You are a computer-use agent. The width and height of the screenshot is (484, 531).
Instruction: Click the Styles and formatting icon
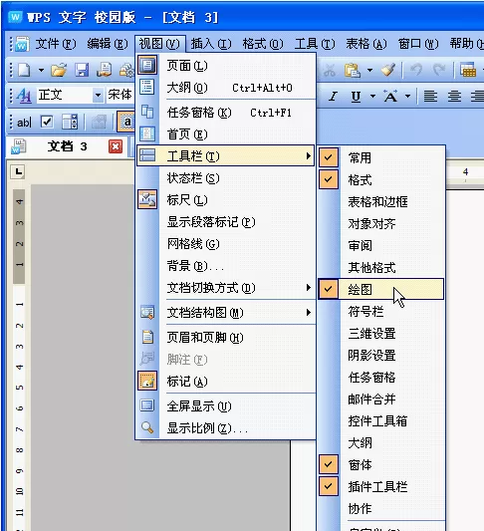pos(24,96)
